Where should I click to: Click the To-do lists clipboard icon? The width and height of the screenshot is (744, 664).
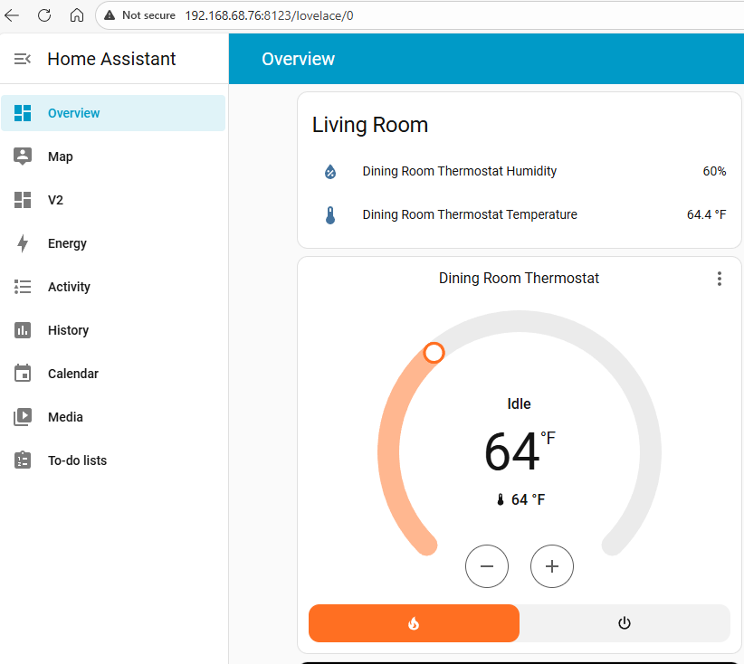(23, 460)
